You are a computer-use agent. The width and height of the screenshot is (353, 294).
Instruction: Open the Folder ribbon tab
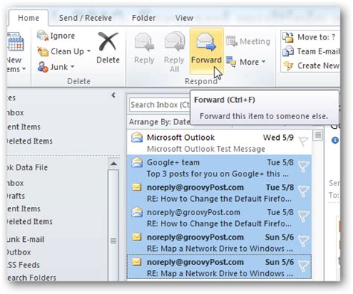coord(144,18)
